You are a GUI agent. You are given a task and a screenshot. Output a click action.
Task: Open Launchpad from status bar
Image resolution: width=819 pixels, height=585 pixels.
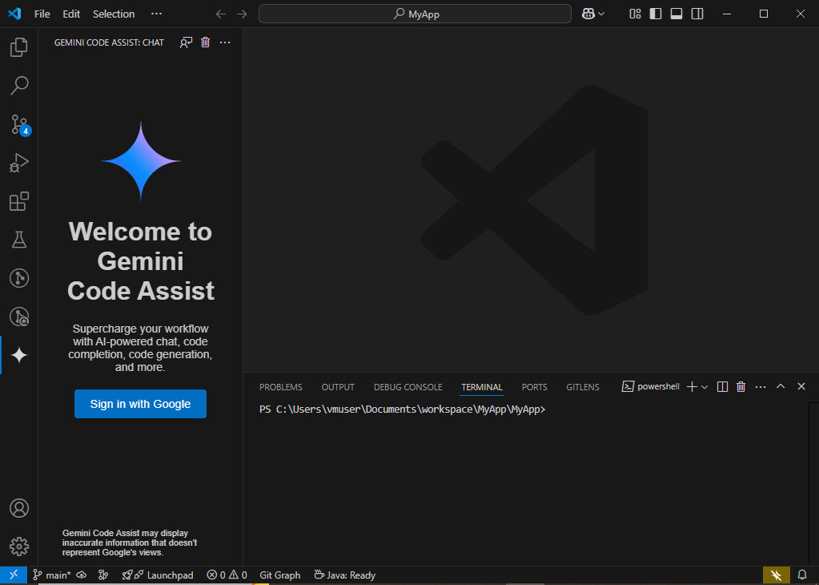click(159, 575)
